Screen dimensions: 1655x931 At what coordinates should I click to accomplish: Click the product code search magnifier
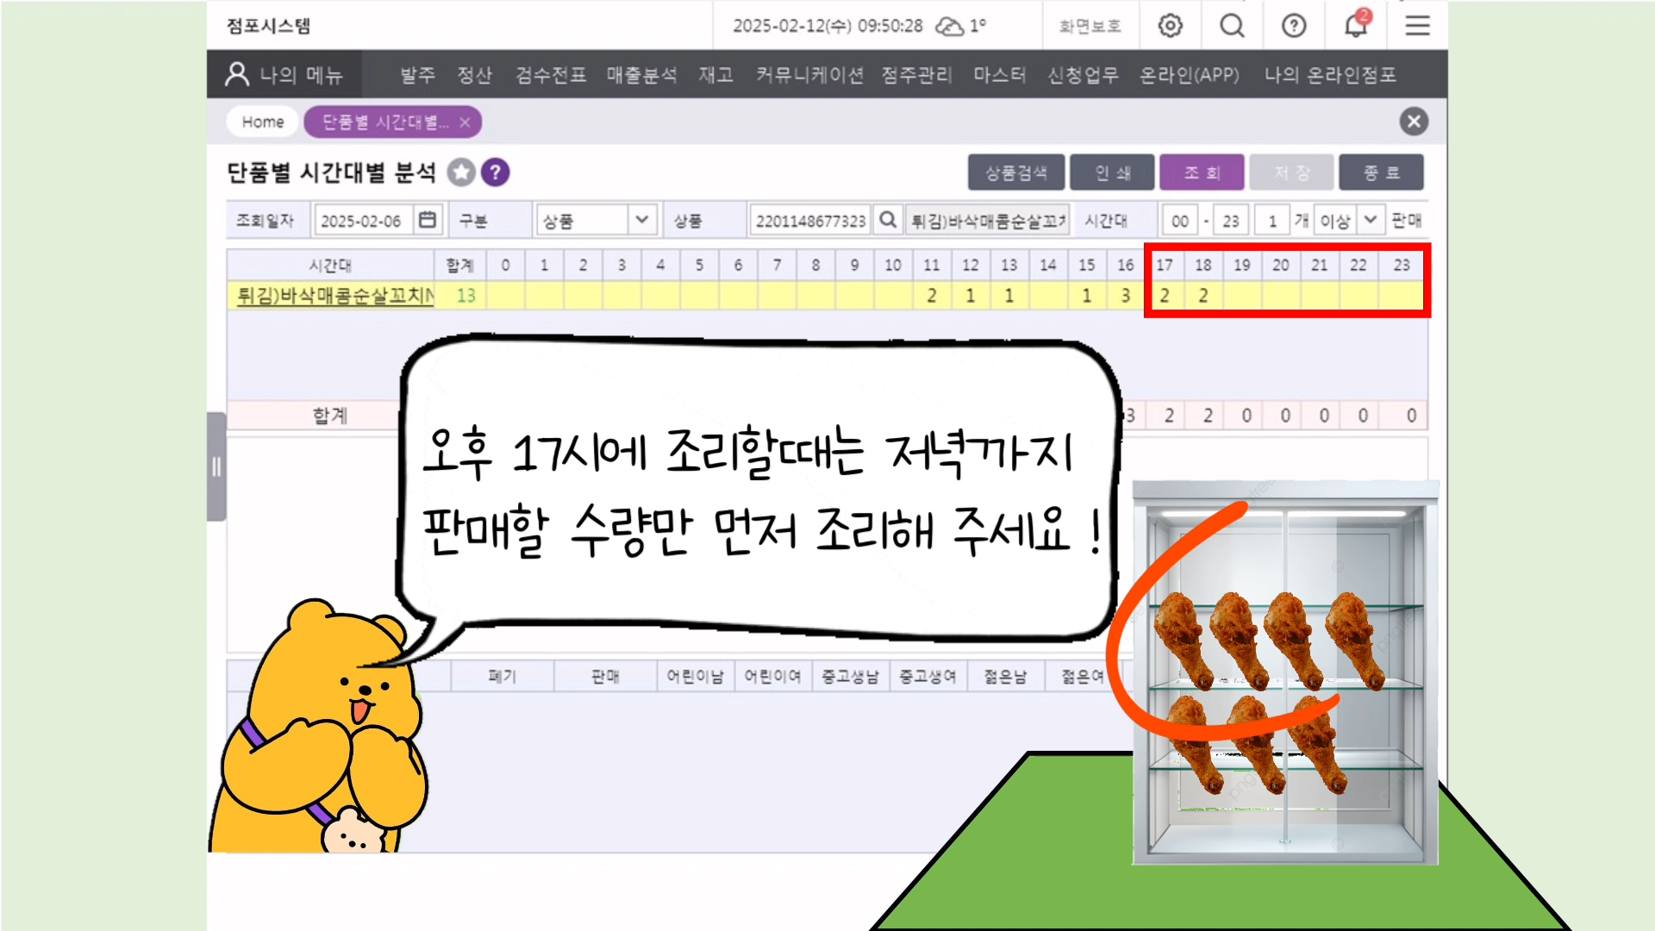(888, 221)
